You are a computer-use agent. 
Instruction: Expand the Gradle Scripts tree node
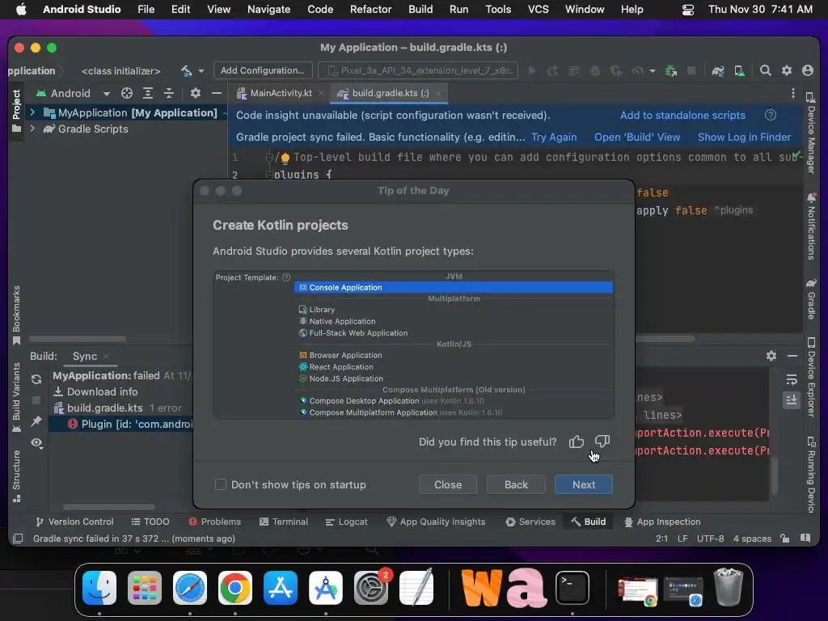point(32,129)
